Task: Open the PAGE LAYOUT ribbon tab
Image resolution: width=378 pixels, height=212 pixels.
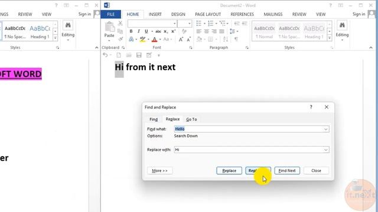Action: (x=208, y=14)
